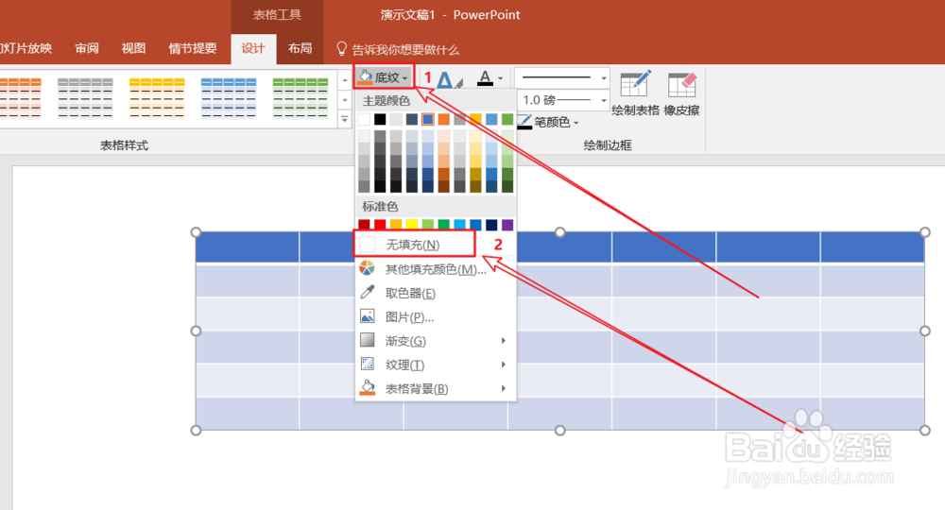Apply the blue table style thumbnail
This screenshot has width=945, height=510.
click(x=229, y=98)
